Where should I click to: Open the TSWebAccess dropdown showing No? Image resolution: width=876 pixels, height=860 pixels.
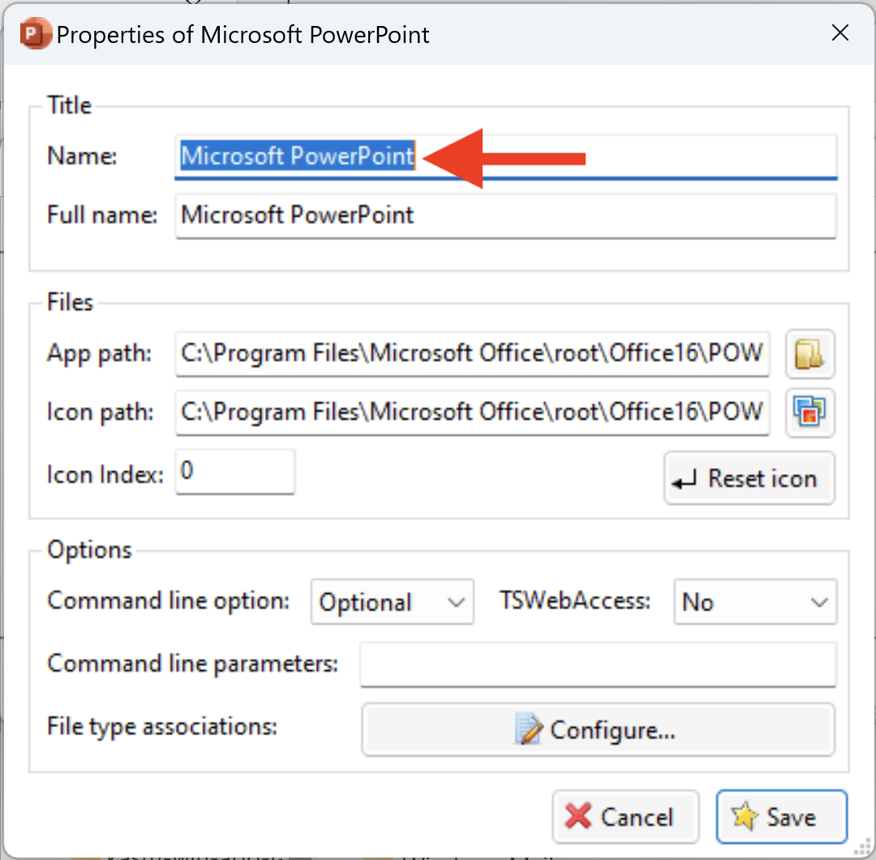tap(754, 601)
